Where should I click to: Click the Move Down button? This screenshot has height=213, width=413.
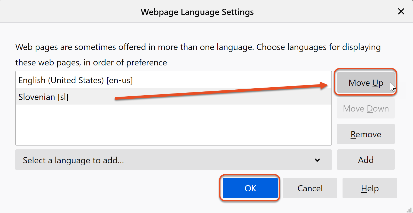tap(366, 109)
